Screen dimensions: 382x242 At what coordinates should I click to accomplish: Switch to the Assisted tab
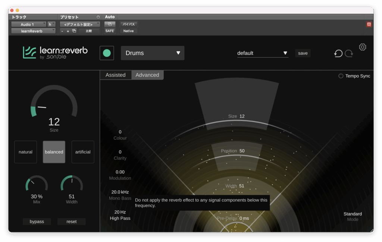pyautogui.click(x=116, y=75)
